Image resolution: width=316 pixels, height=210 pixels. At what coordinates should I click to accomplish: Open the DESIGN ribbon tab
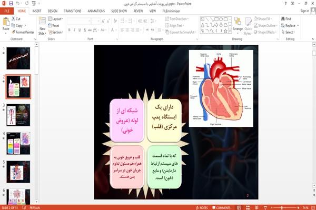pos(52,11)
